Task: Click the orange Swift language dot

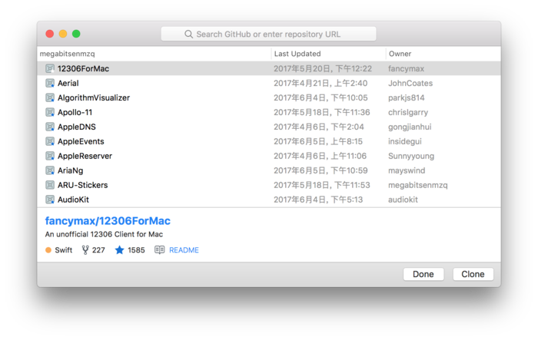Action: pos(48,250)
